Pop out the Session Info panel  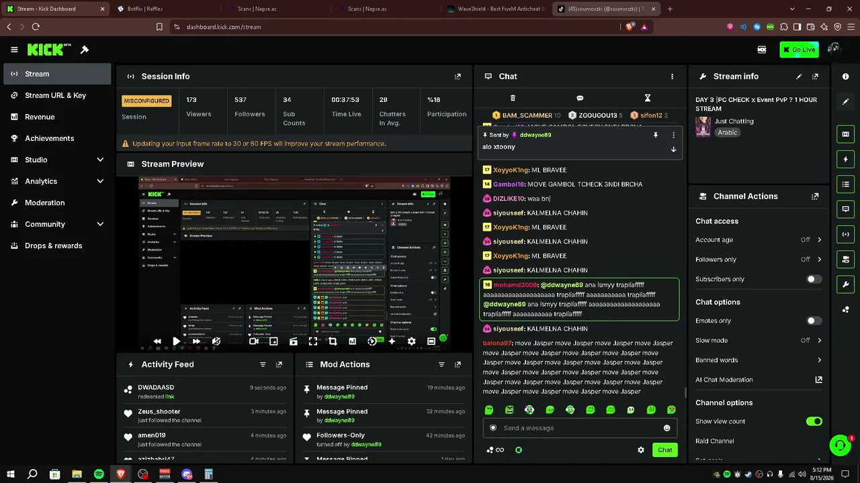[458, 76]
